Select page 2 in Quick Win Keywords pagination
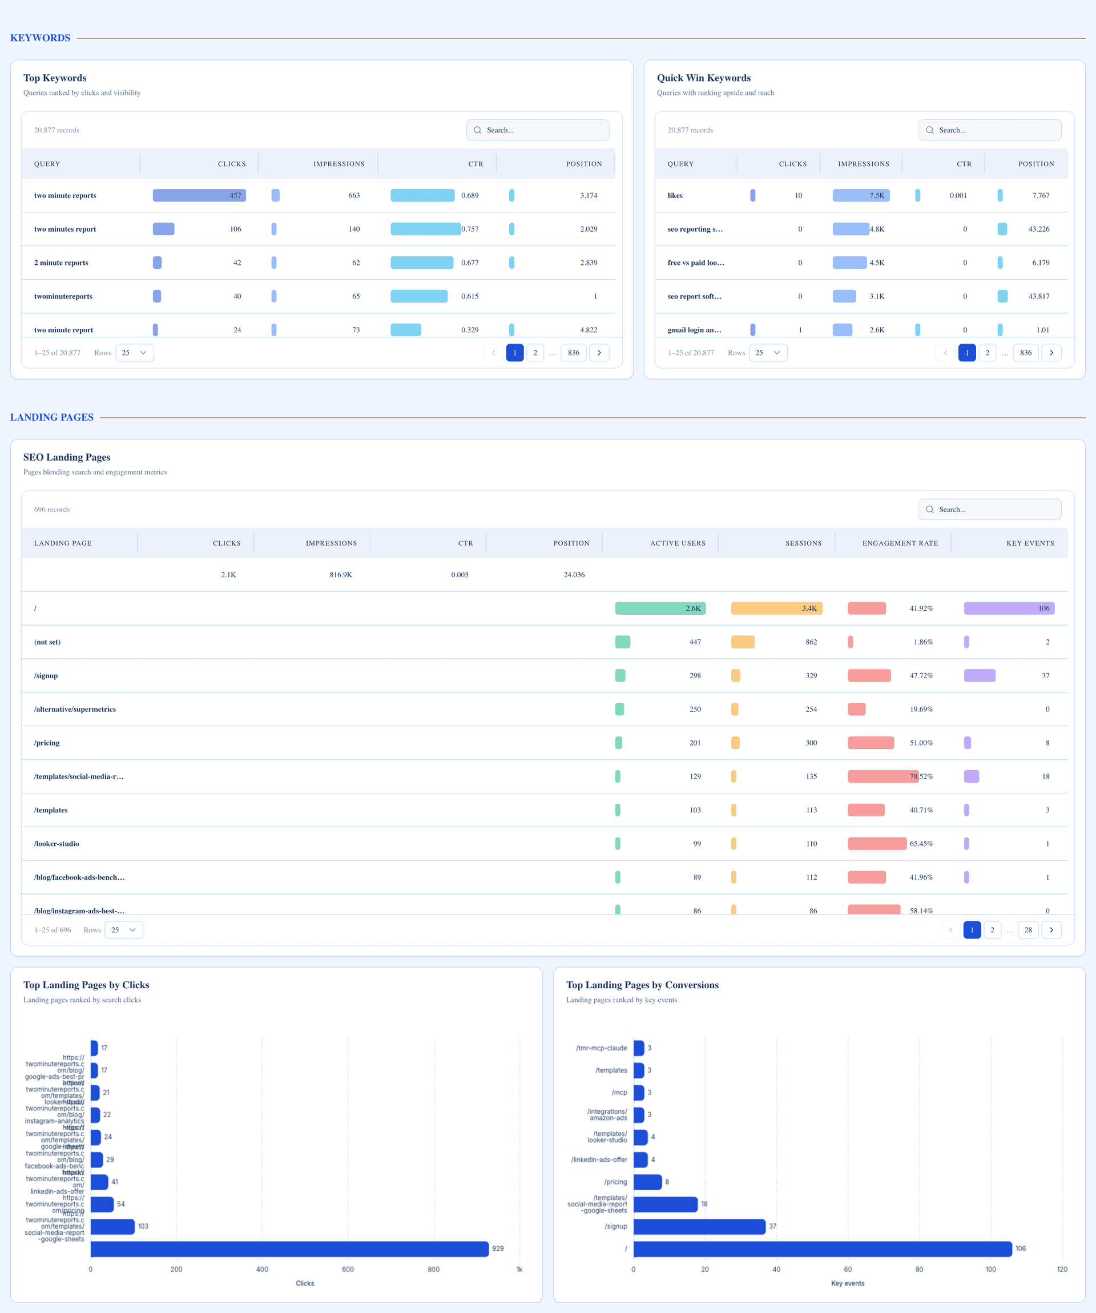The image size is (1096, 1313). (987, 353)
